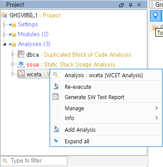163x167 pixels.
Task: Click the ssua stack usage layers icon
Action: (x=21, y=64)
